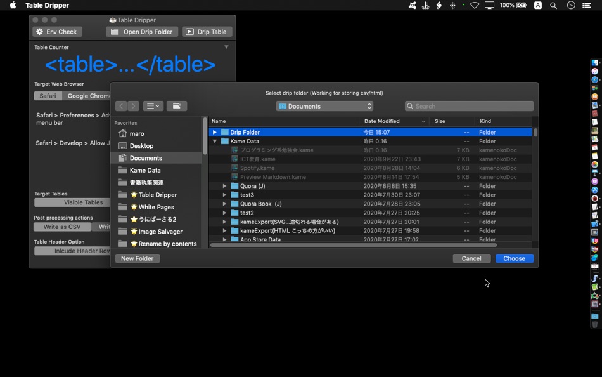Open the Trash in the Dock
602x377 pixels.
tap(594, 324)
